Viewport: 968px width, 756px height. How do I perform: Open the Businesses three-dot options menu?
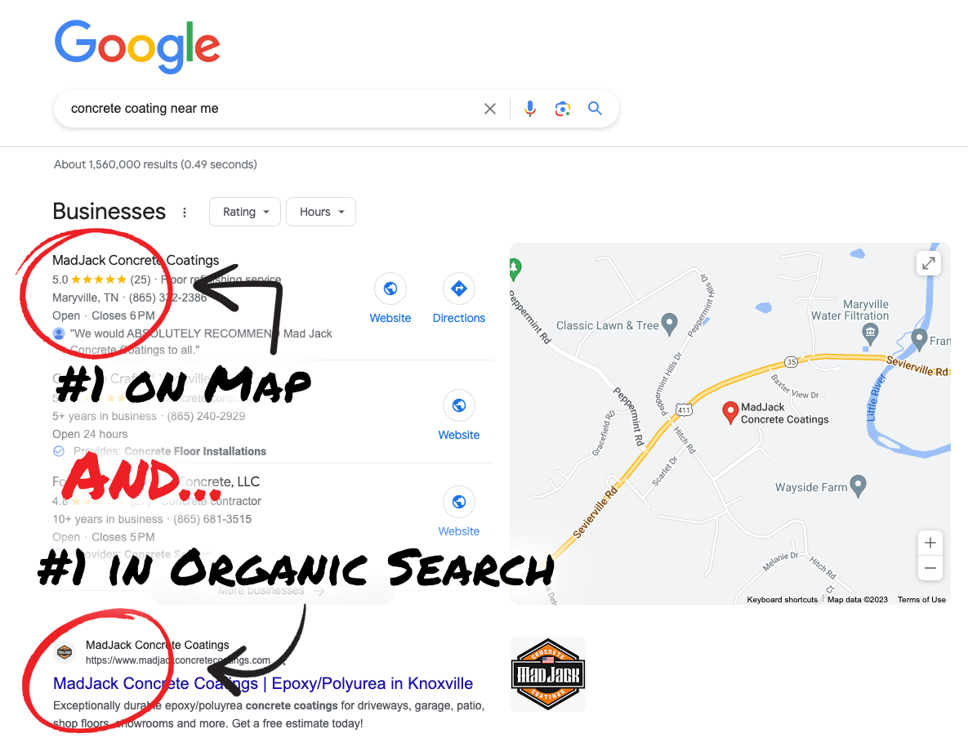(x=185, y=212)
